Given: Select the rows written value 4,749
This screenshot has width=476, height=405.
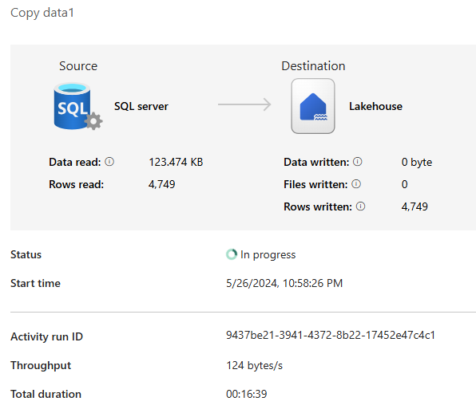Looking at the screenshot, I should (x=415, y=206).
